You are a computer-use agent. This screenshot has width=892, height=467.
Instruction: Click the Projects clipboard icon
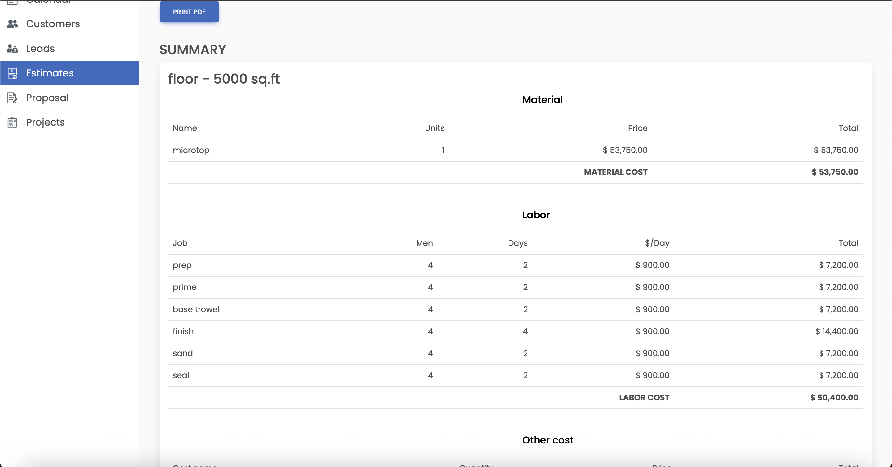[12, 122]
